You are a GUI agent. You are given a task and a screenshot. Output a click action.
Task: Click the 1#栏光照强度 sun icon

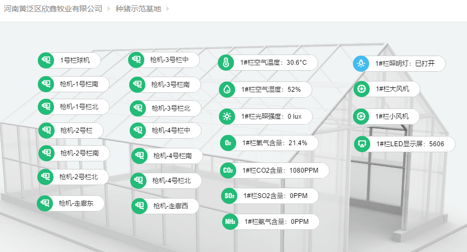click(x=227, y=116)
